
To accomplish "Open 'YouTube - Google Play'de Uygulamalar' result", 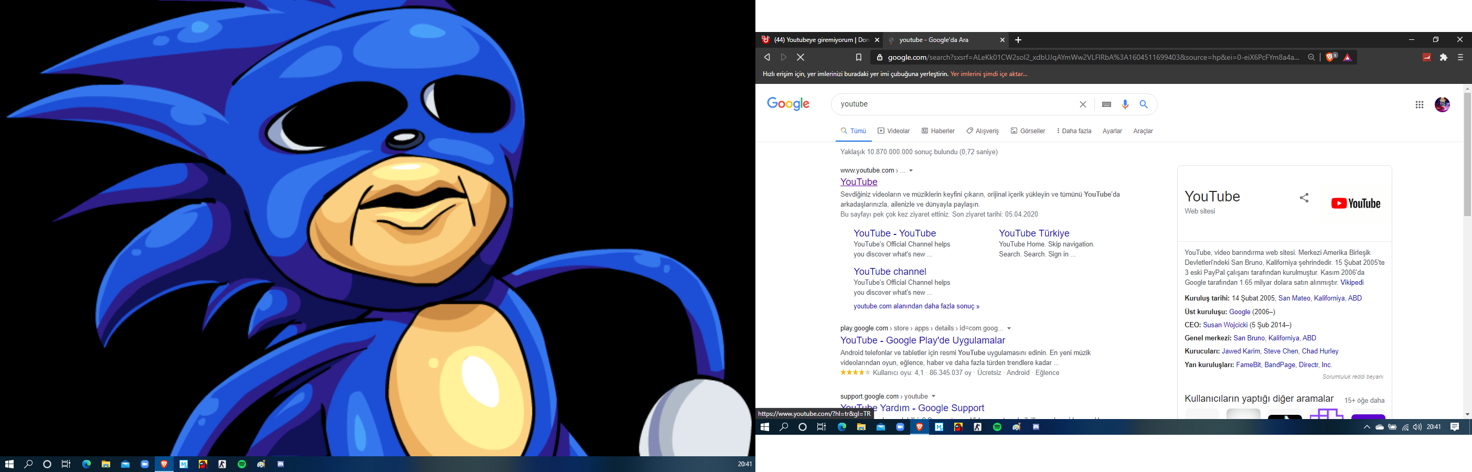I will 922,340.
